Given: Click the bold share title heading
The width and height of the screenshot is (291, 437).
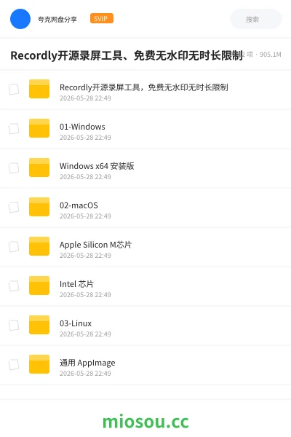Looking at the screenshot, I should tap(127, 55).
